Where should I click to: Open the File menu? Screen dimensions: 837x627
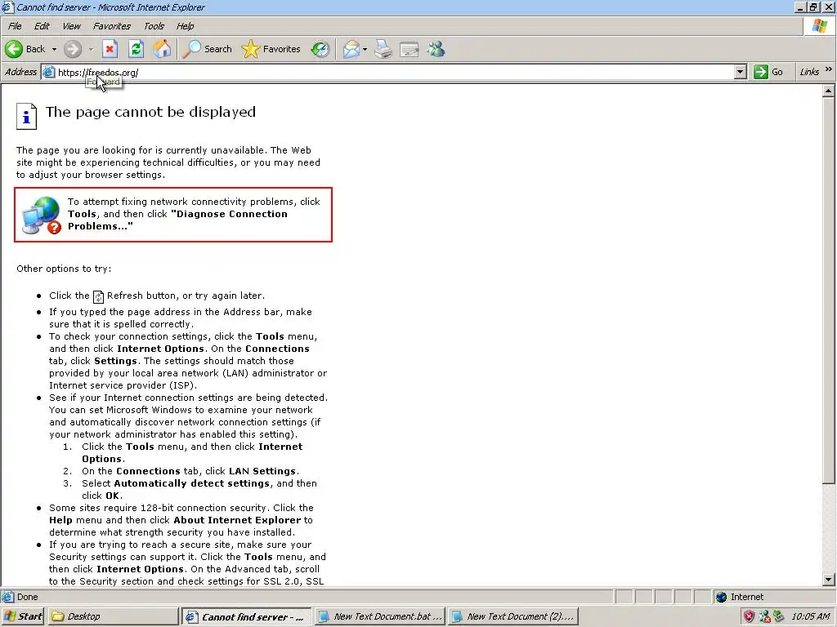pyautogui.click(x=15, y=26)
